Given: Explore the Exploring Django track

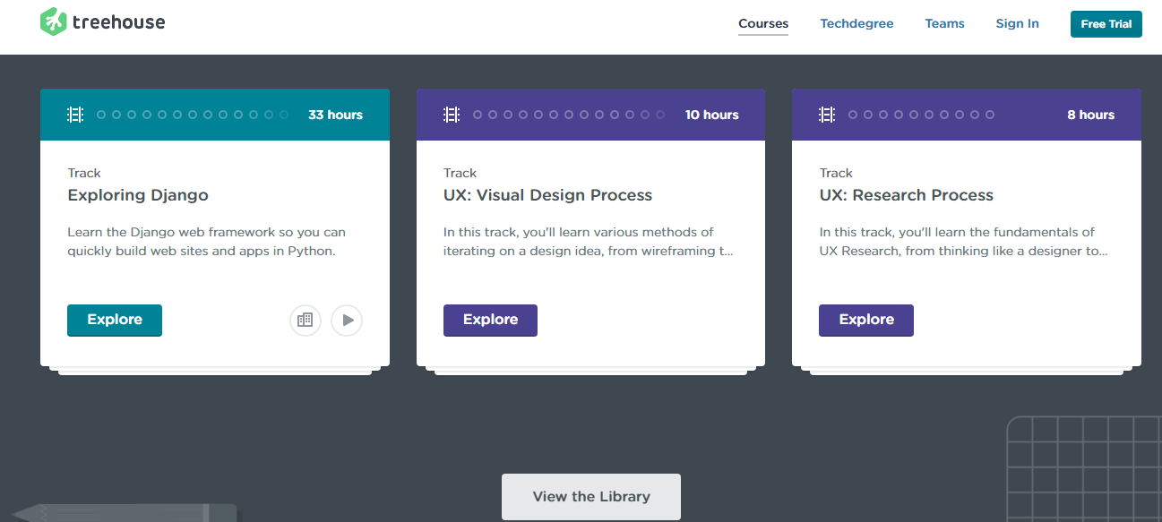Looking at the screenshot, I should 115,320.
